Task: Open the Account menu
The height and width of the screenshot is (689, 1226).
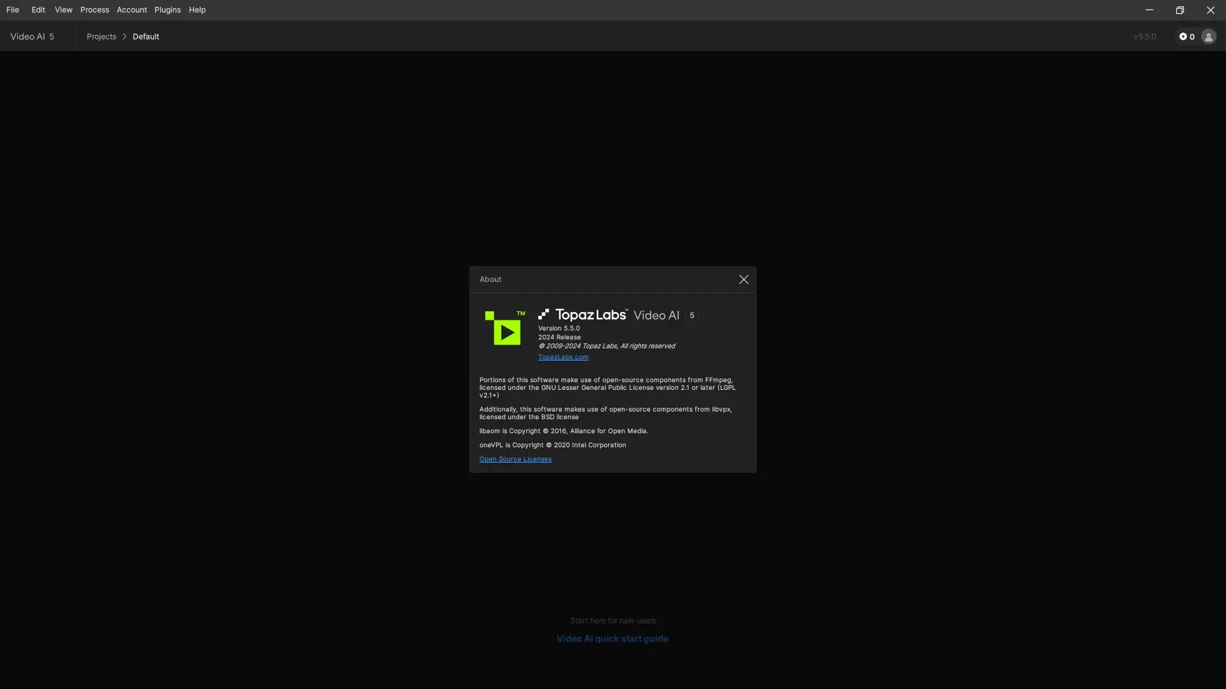Action: (132, 10)
